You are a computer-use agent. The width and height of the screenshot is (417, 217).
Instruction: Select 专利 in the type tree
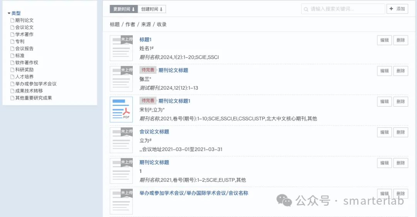pos(20,41)
